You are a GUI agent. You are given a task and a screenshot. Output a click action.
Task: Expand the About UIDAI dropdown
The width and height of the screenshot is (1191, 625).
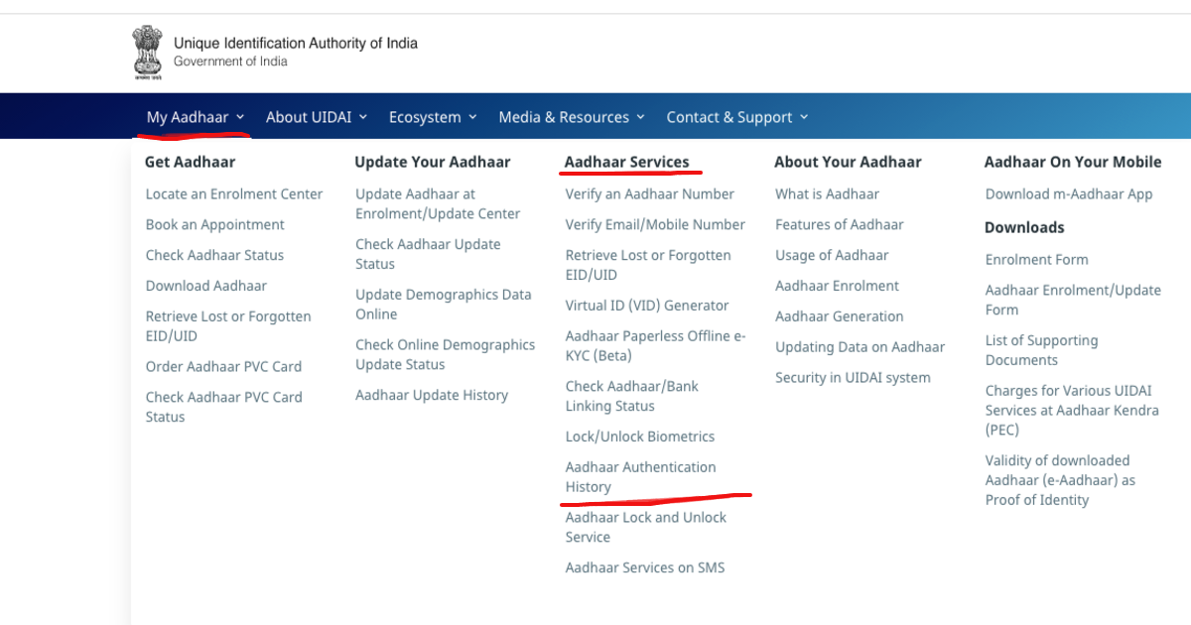(310, 116)
